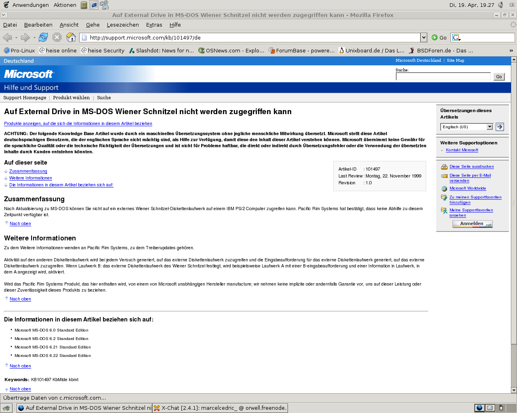Click the volume speaker icon in the top panel
The image size is (517, 413).
point(501,5)
